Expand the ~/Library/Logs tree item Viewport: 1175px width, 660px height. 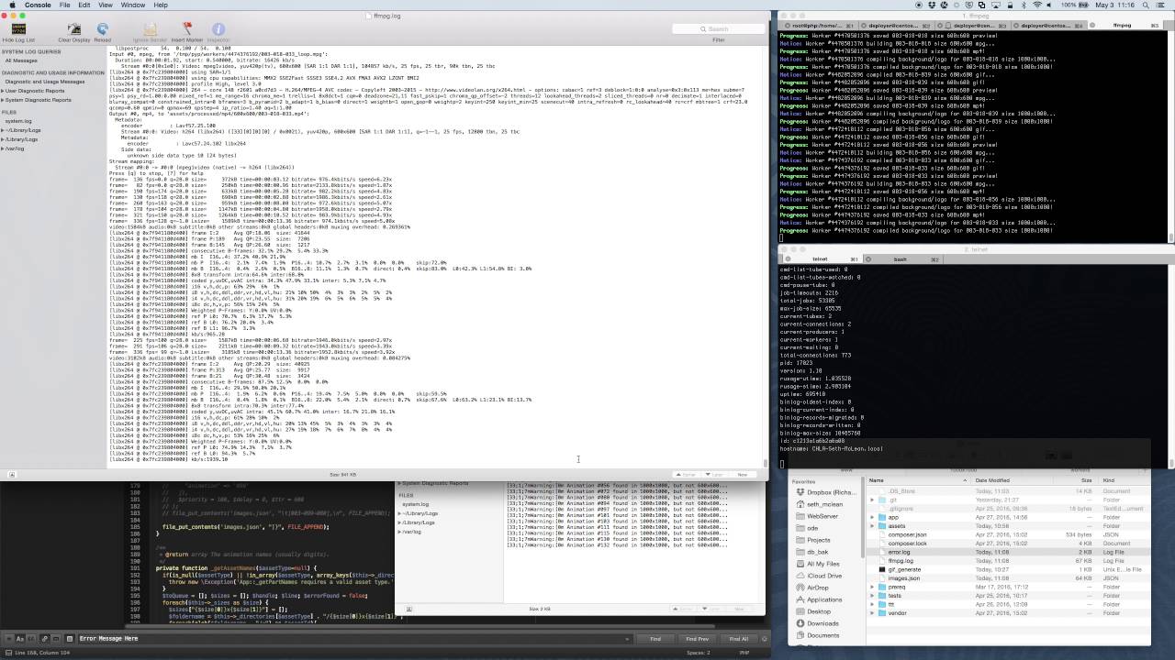click(x=3, y=130)
